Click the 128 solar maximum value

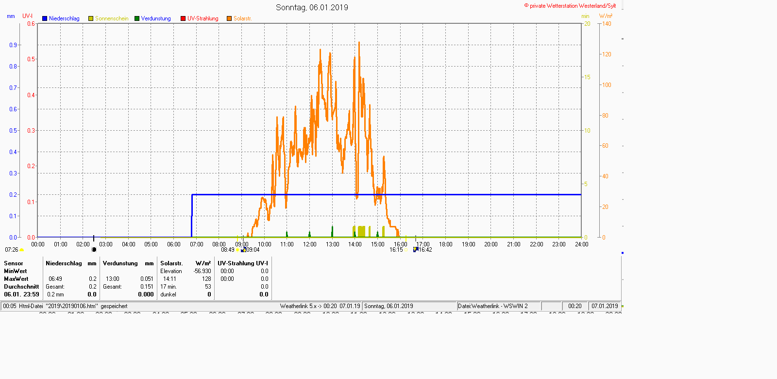[206, 279]
